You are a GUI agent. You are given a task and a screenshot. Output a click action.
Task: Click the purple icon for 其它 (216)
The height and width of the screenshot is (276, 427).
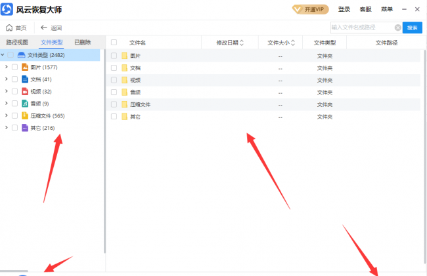click(25, 128)
